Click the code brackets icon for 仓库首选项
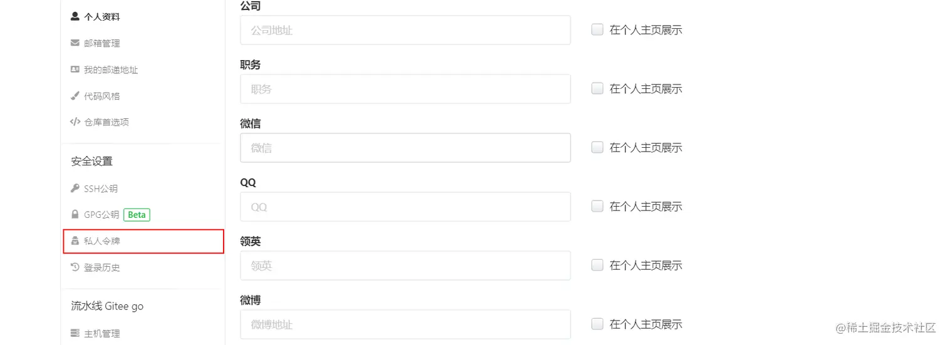 (75, 122)
